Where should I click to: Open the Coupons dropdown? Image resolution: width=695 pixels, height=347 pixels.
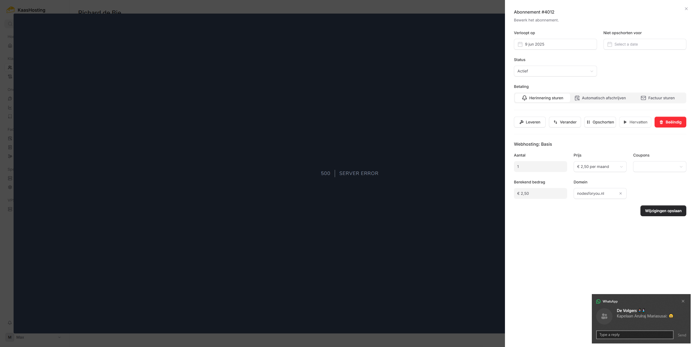(x=659, y=167)
